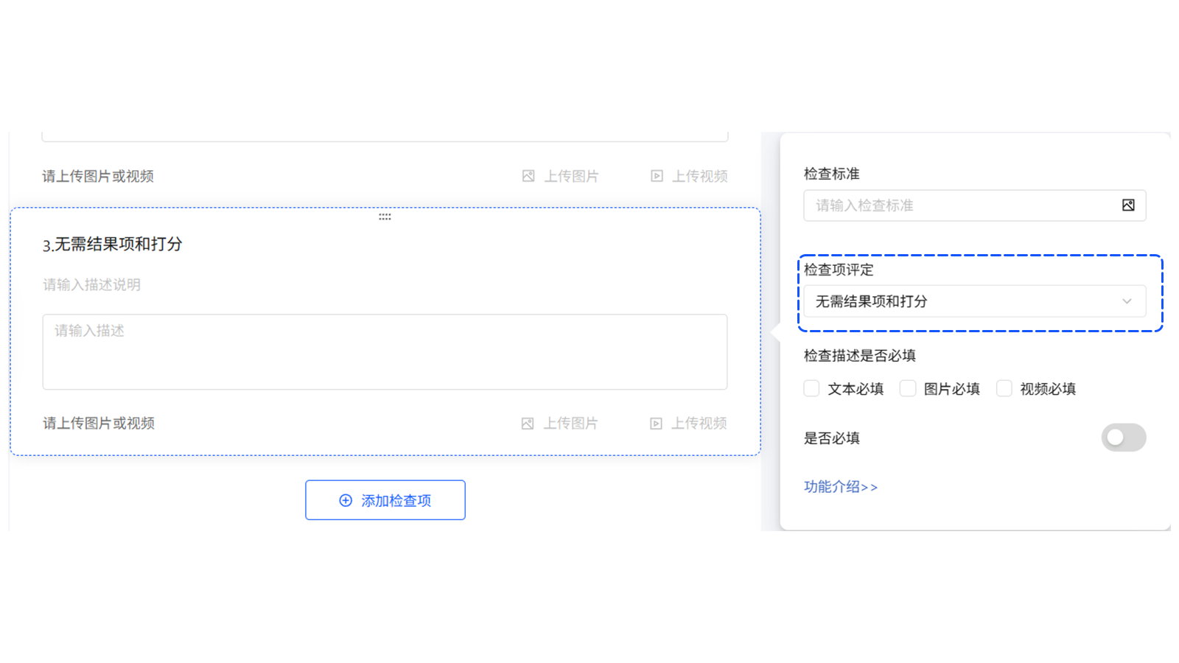Open the 功能介绍>> link
1179x663 pixels.
pos(840,486)
